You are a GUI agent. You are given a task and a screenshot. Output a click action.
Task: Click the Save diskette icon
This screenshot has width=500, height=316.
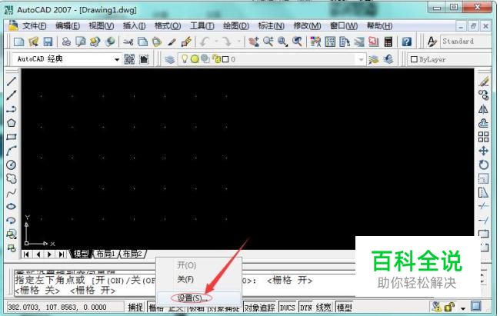[48, 42]
